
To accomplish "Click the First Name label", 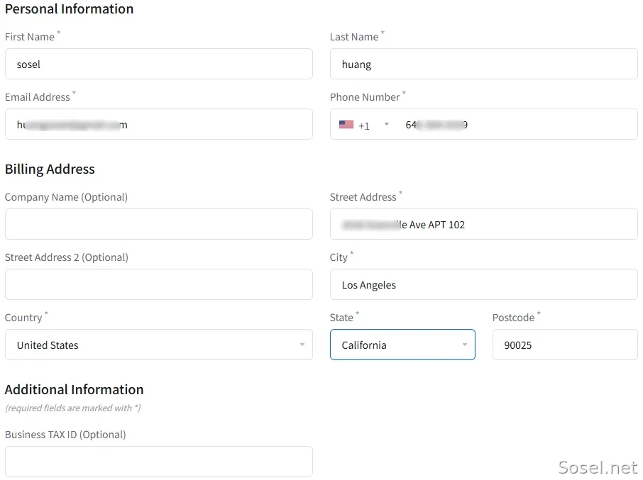I will click(33, 36).
